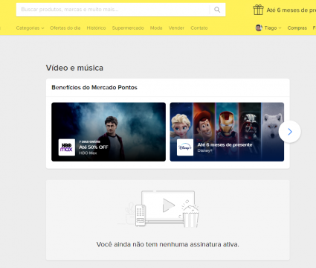The width and height of the screenshot is (316, 268).
Task: Click 'Até 50% OFF' text
Action: click(94, 147)
